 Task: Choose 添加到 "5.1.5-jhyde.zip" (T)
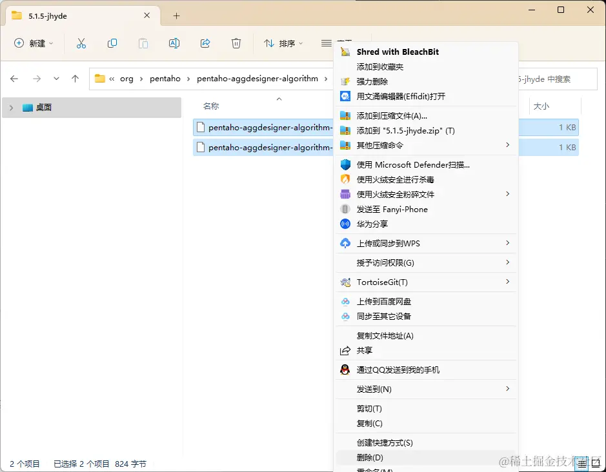[426, 130]
